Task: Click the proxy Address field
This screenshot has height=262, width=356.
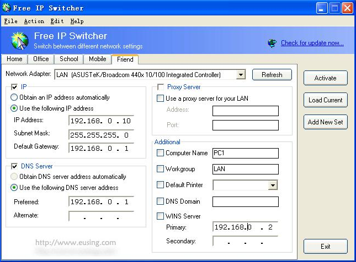Action: click(x=246, y=111)
